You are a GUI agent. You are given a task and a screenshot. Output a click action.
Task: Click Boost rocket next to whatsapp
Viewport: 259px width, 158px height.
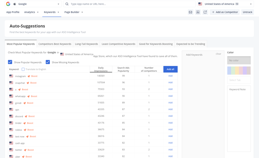[29, 96]
